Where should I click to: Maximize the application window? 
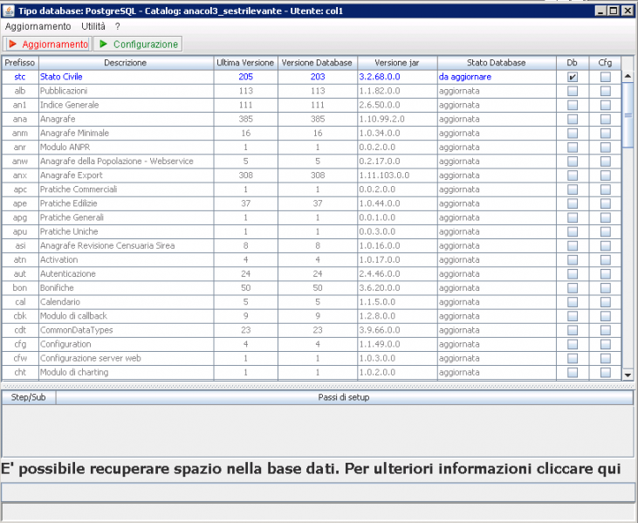(x=614, y=10)
